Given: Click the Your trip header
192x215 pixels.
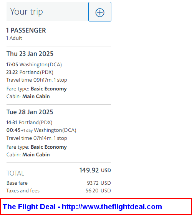Looking at the screenshot, I should (x=26, y=11).
